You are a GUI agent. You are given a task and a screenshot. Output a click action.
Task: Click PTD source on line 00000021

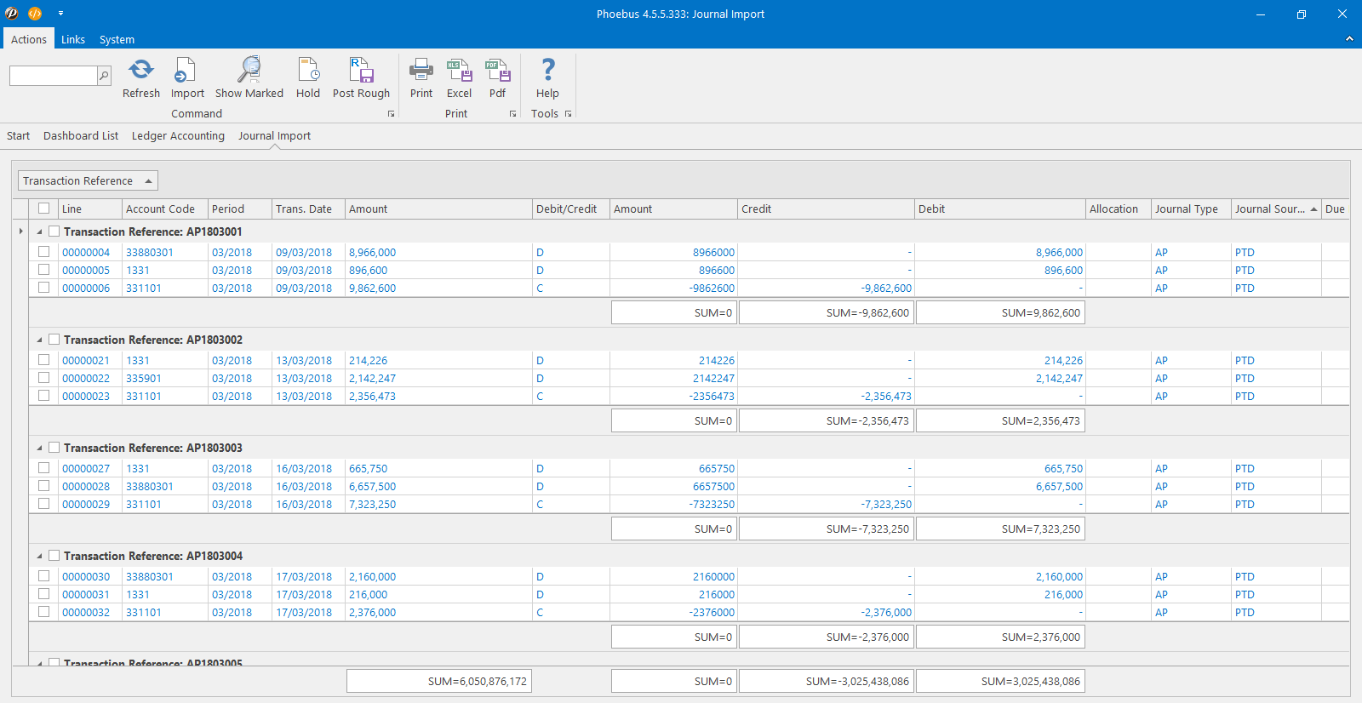point(1245,360)
